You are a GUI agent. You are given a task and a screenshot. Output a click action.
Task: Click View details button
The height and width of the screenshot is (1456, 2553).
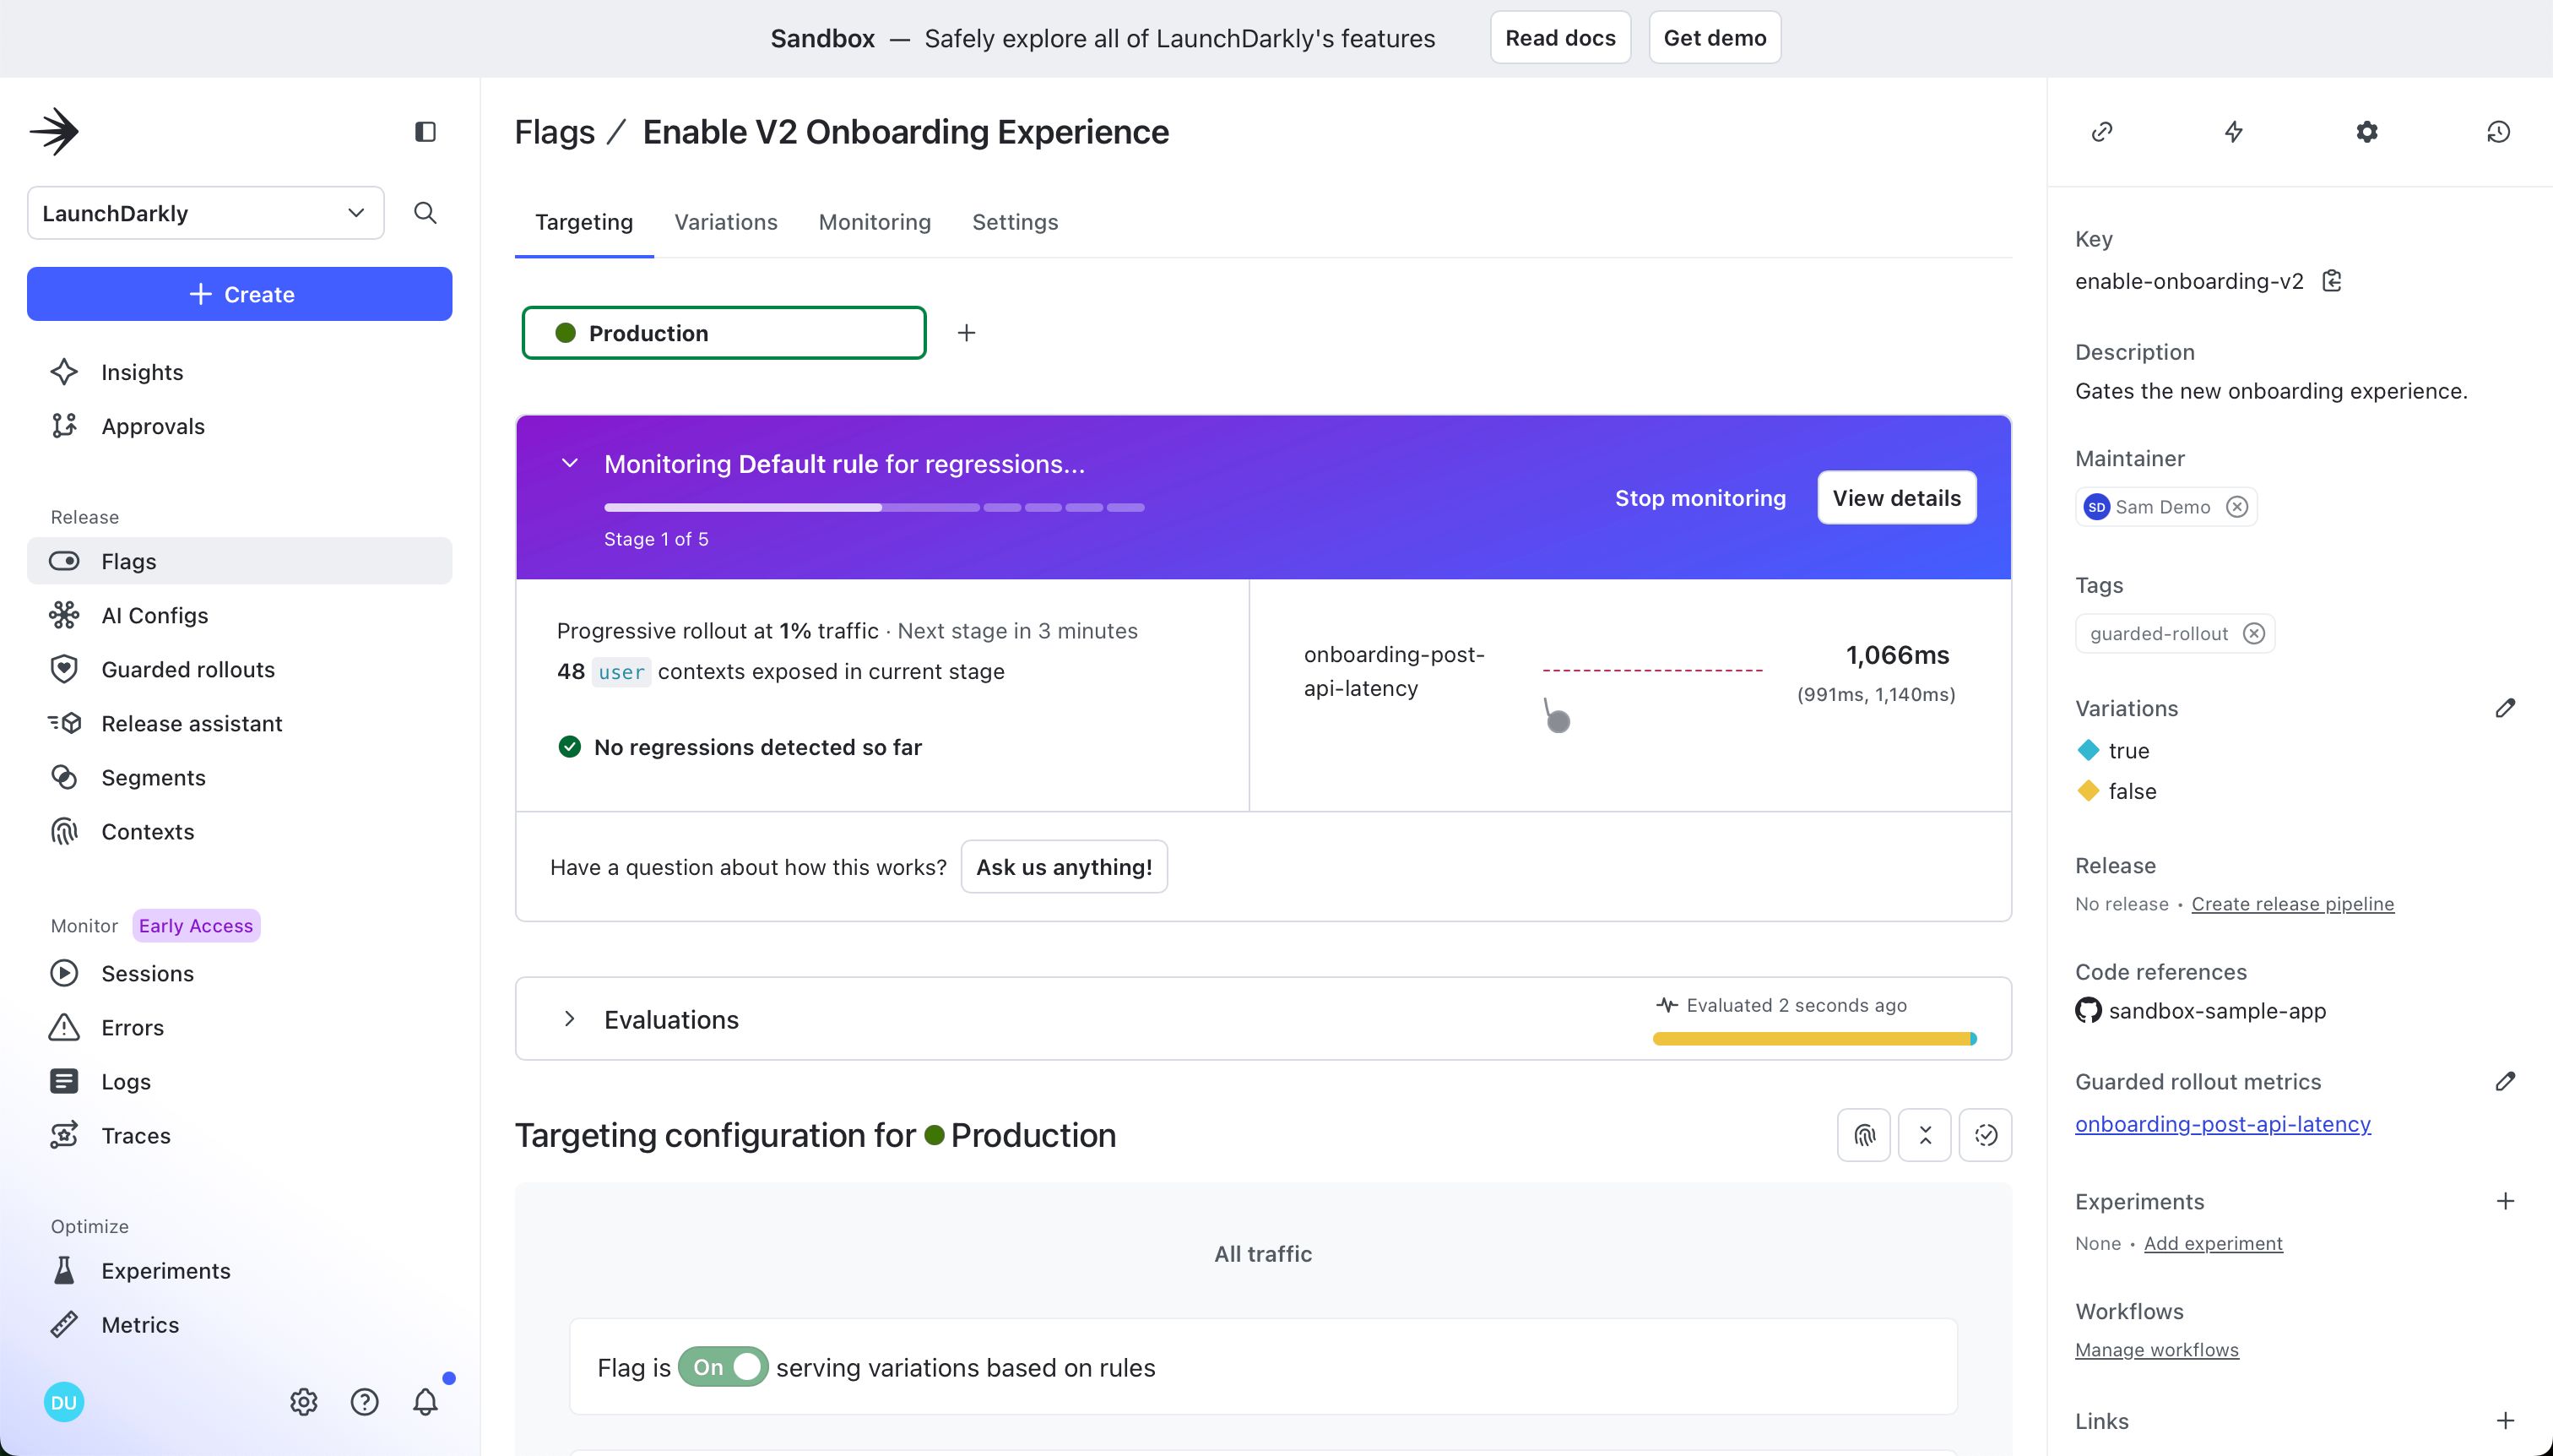point(1897,498)
